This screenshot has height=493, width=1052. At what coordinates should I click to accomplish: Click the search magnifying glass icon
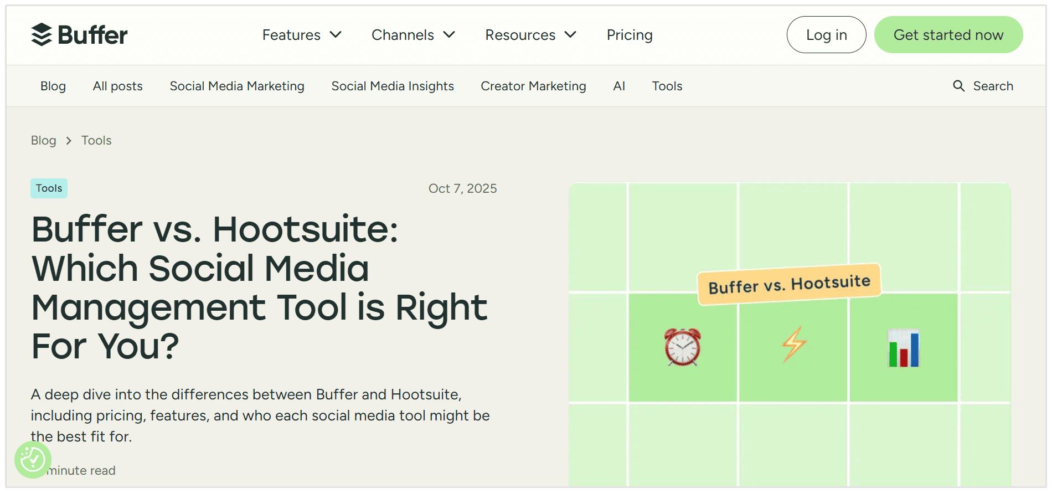pyautogui.click(x=958, y=86)
